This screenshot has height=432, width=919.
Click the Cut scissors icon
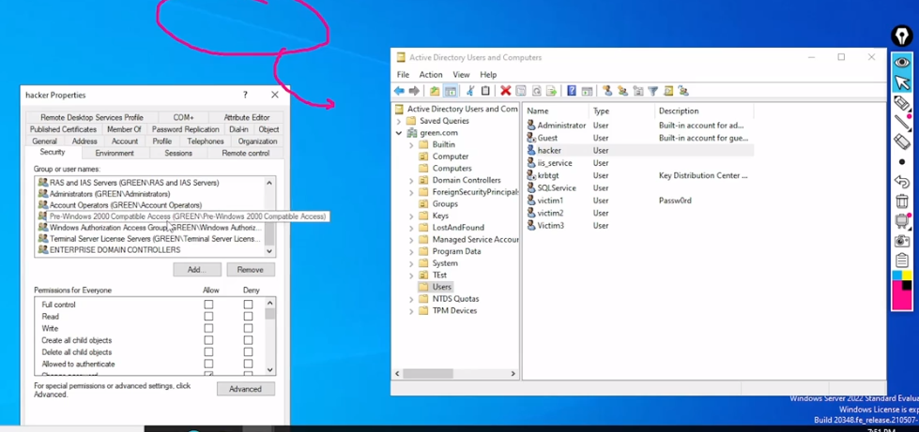(470, 91)
